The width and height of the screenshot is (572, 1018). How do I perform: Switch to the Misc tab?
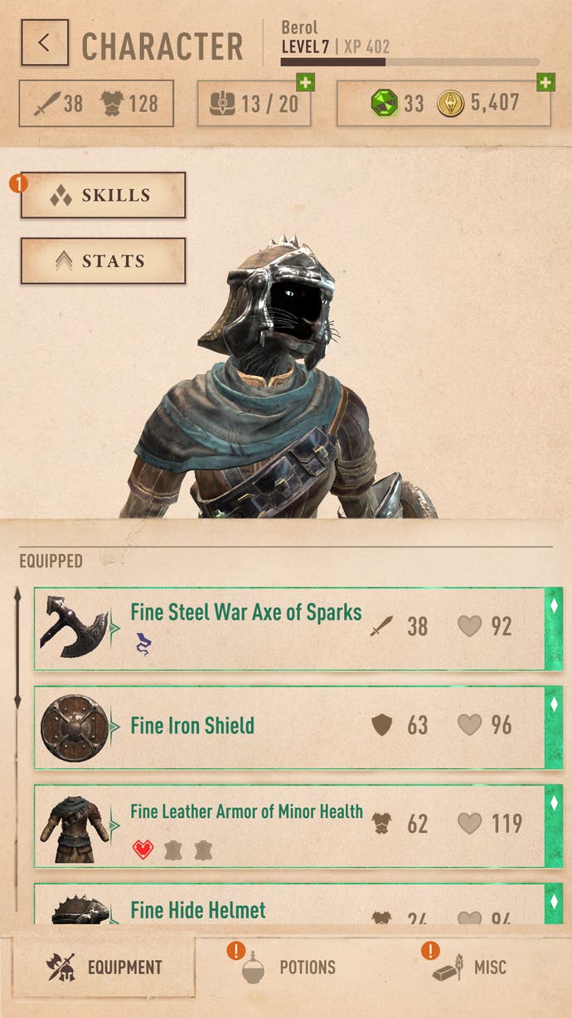tap(469, 967)
